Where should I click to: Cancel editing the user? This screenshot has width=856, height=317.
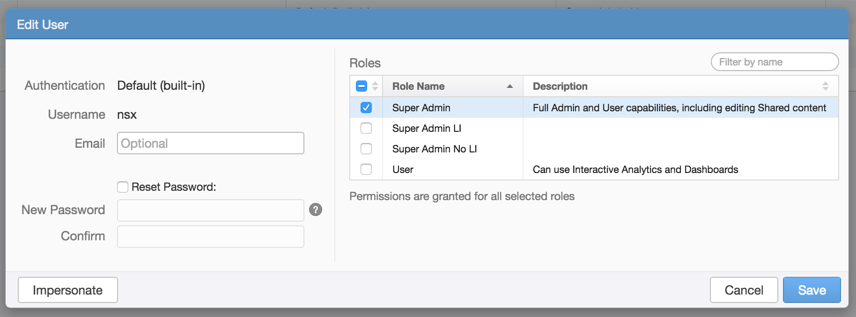pos(744,290)
